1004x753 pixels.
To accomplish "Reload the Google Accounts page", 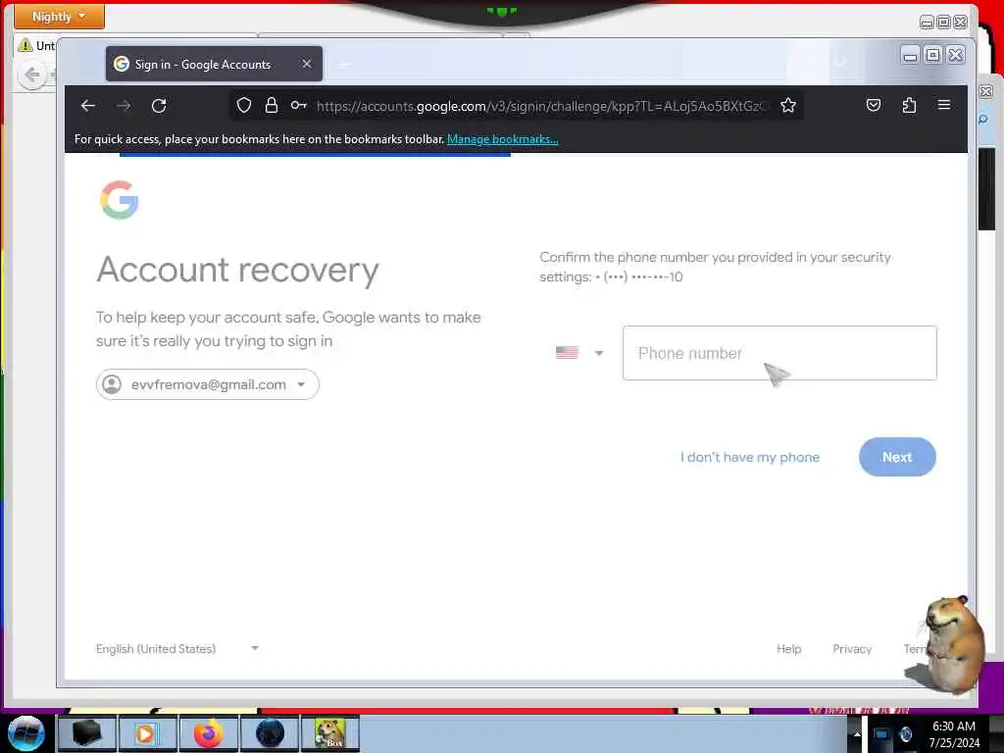I will click(x=159, y=106).
